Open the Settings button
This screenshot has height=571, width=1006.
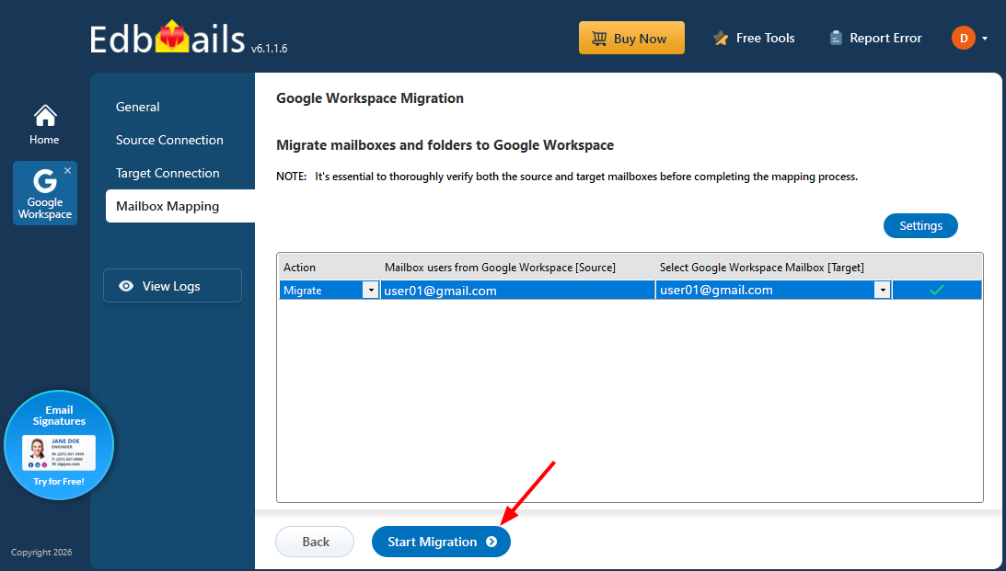coord(920,225)
